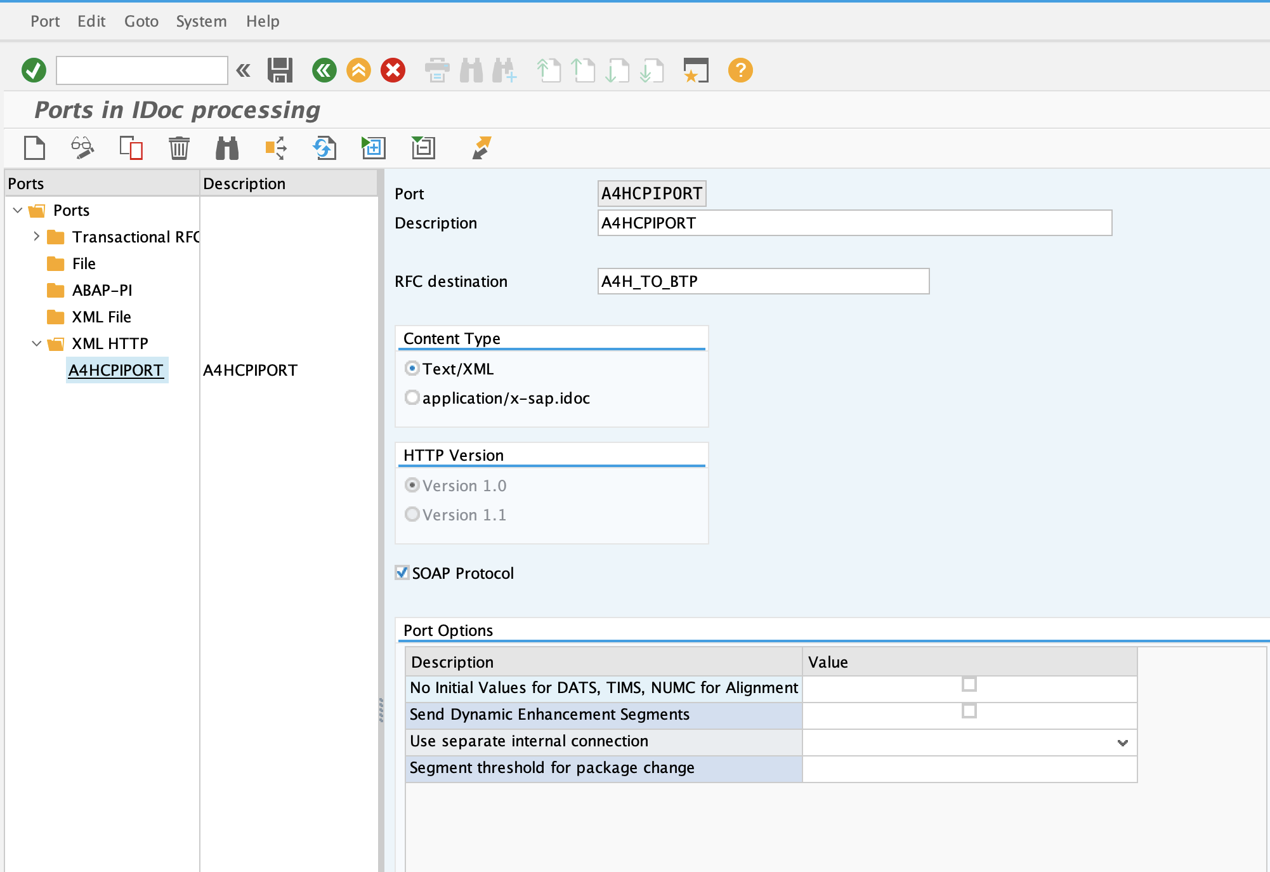Select HTTP Version 1.1

pyautogui.click(x=412, y=514)
